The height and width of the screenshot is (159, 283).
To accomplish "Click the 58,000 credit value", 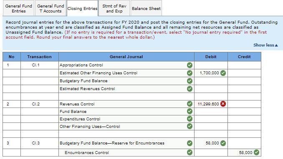I will pyautogui.click(x=245, y=152).
